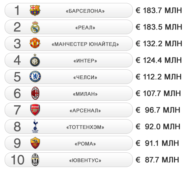The width and height of the screenshot is (188, 169).
Task: Click the rank number 6
Action: (x=17, y=93)
